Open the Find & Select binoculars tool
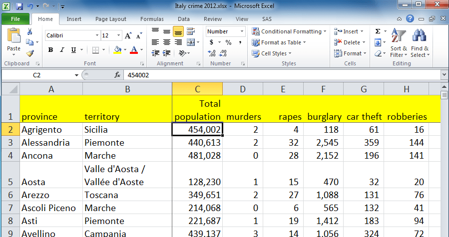The height and width of the screenshot is (237, 449). click(420, 43)
